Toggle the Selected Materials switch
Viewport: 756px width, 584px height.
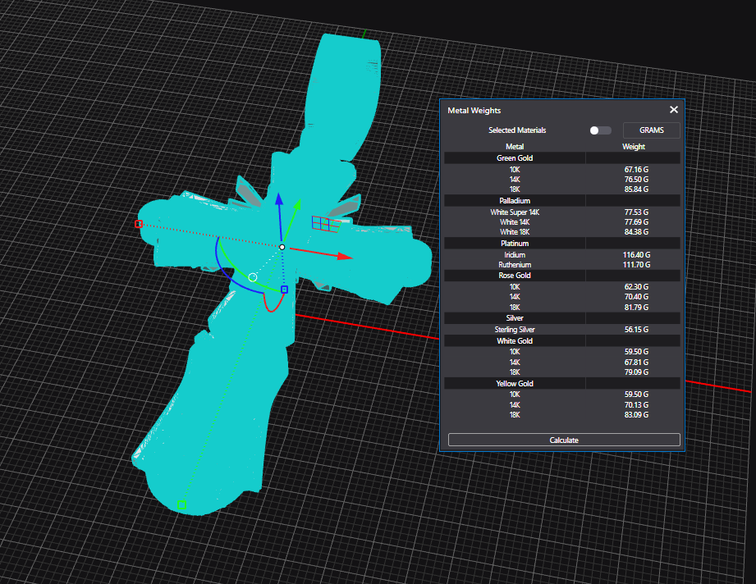600,130
